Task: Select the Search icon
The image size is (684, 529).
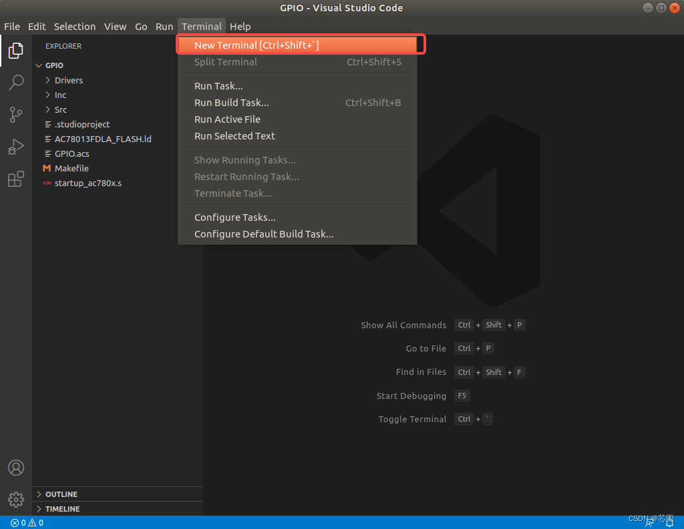Action: [x=15, y=82]
